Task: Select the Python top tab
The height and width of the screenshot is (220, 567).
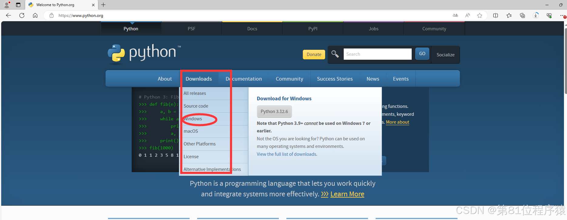Action: tap(131, 29)
